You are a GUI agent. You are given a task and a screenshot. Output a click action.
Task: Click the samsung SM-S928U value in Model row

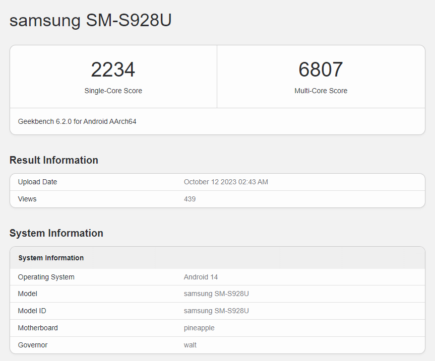[216, 294]
